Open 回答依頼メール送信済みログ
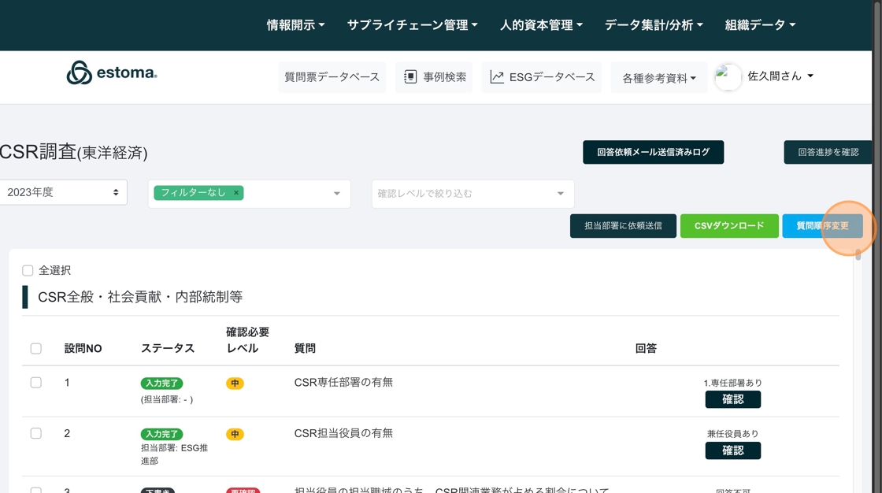Image resolution: width=882 pixels, height=493 pixels. (x=653, y=153)
